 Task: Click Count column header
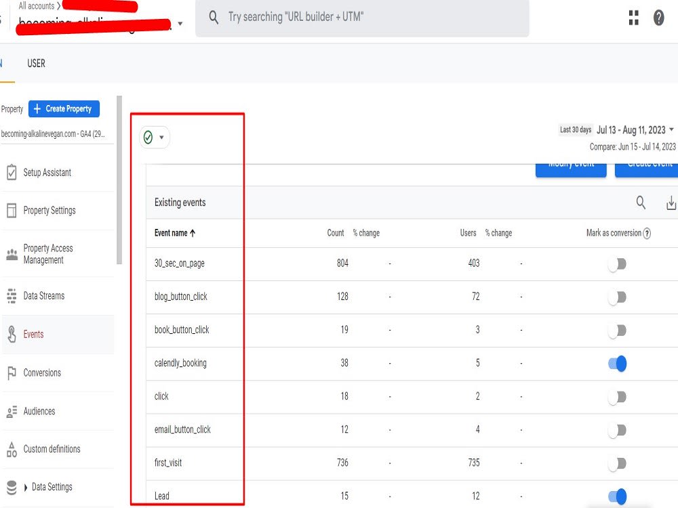(336, 233)
